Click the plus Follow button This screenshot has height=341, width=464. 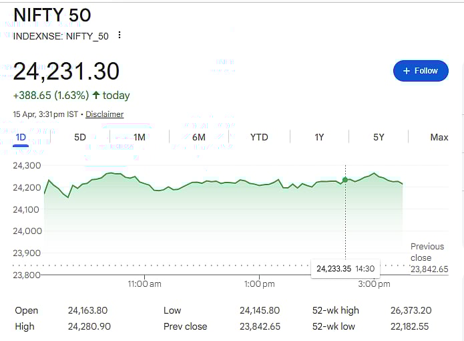(421, 71)
